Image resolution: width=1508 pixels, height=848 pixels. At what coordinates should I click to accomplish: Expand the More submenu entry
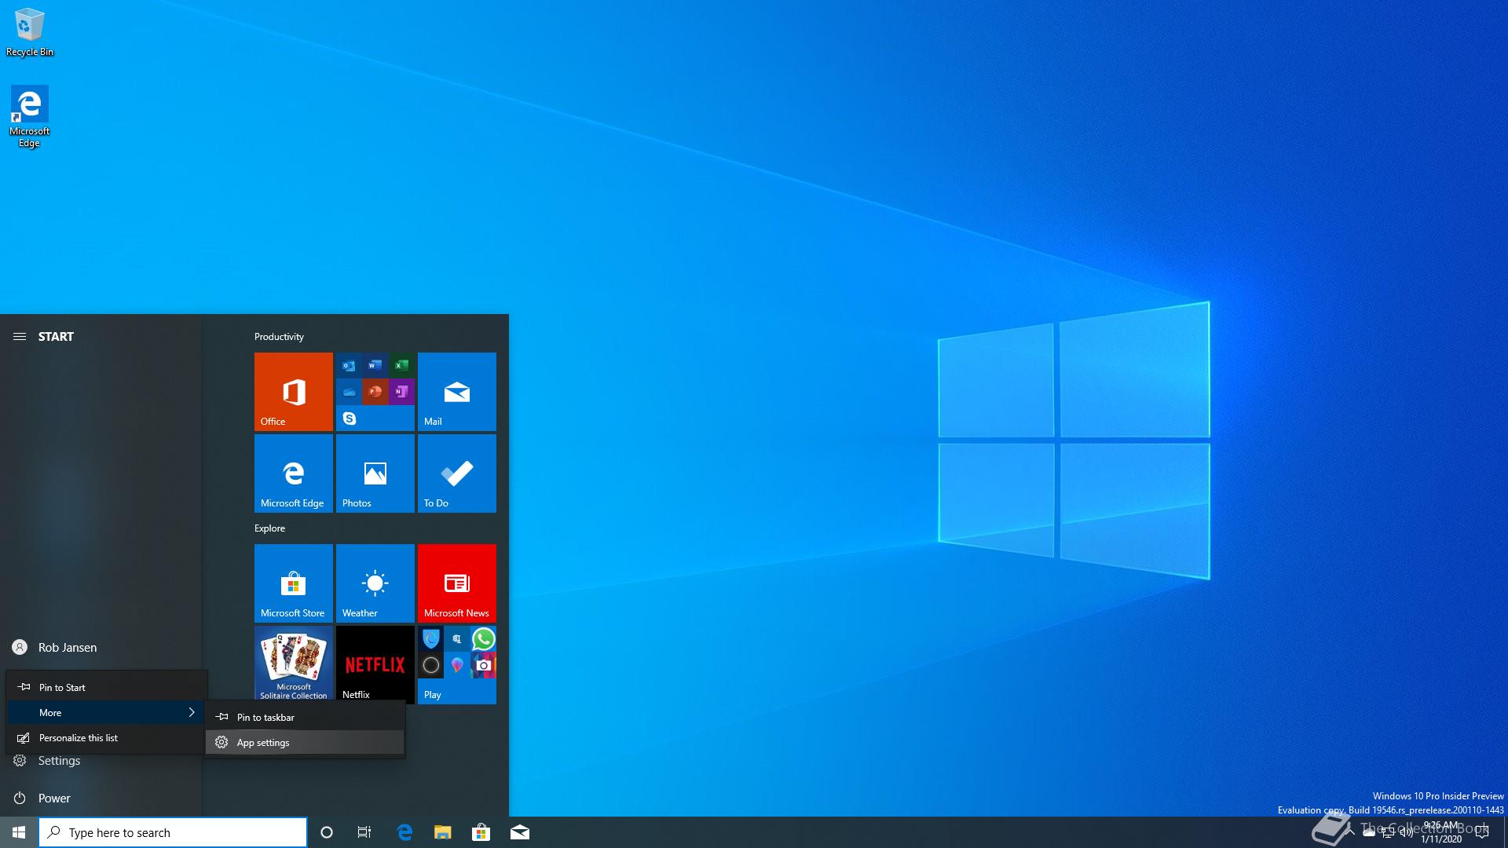(107, 712)
